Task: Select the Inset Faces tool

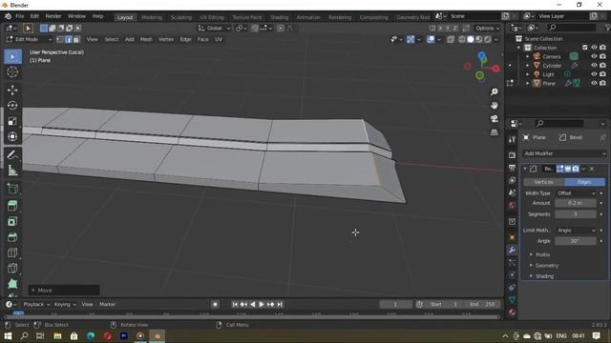Action: [12, 221]
